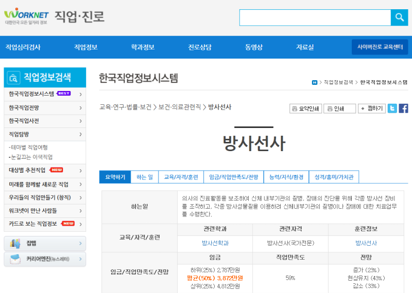This screenshot has height=293, width=412.
Task: Click 사이버진로 교육센터 button
Action: click(x=380, y=47)
